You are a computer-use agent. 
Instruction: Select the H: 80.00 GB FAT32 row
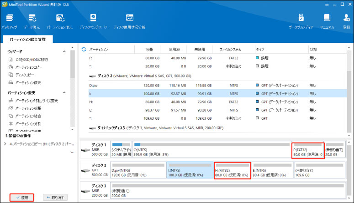217,101
